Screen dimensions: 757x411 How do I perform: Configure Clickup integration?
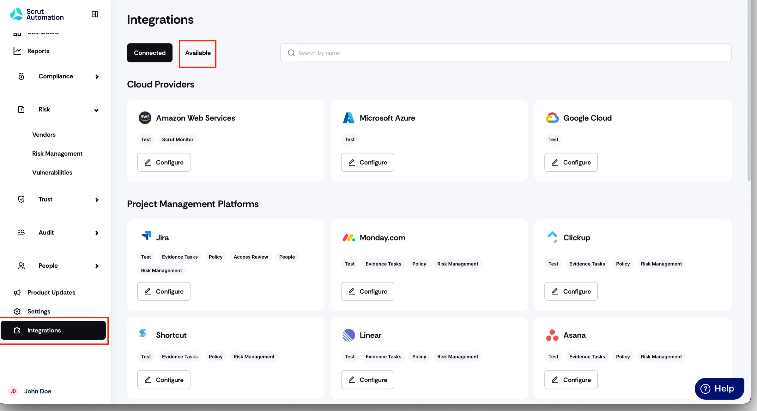tap(571, 291)
